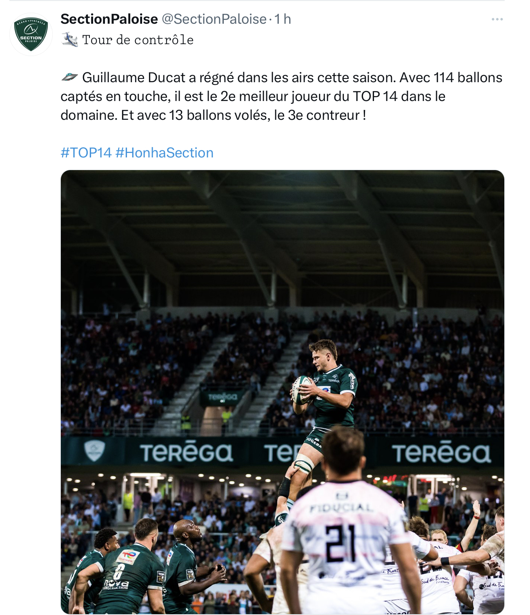This screenshot has width=530, height=615.
Task: Click the number 21 on the white jersey
Action: coord(341,542)
